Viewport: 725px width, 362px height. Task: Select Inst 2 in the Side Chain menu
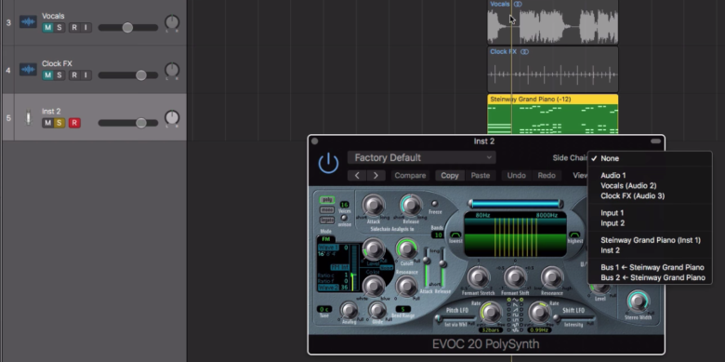click(x=650, y=250)
